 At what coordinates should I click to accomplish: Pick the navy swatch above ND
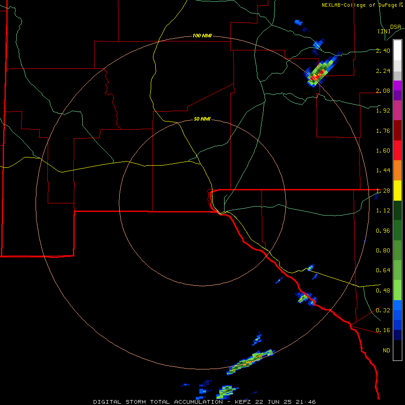pos(397,335)
